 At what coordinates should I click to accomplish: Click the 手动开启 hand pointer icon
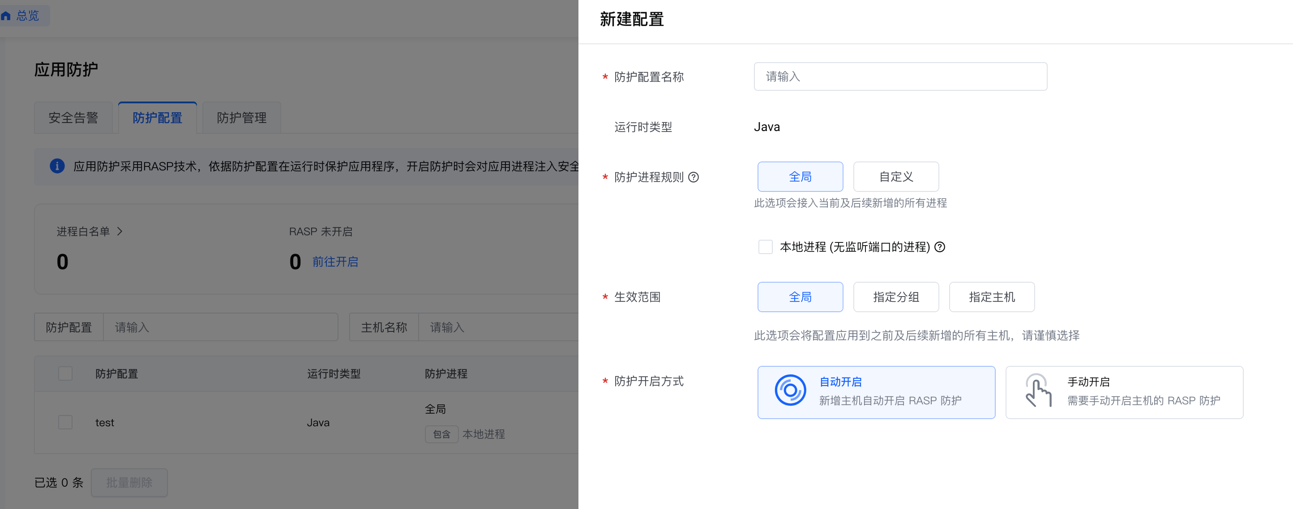(1038, 390)
